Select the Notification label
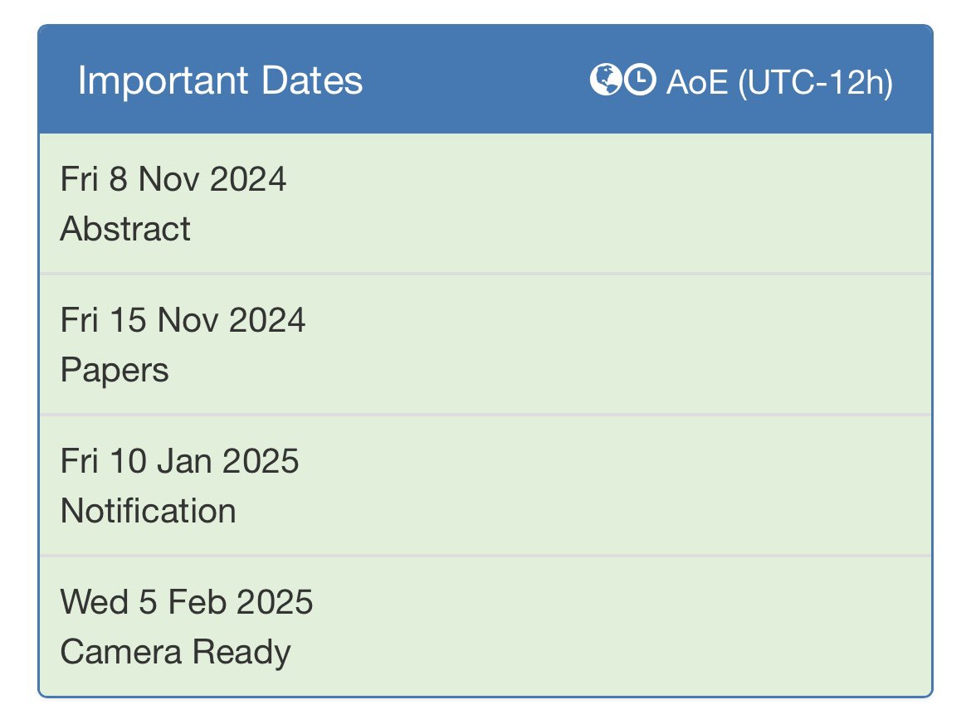The width and height of the screenshot is (971, 724). pos(148,511)
